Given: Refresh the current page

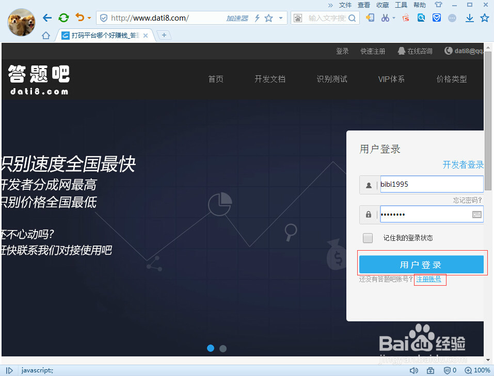Looking at the screenshot, I should click(x=63, y=17).
